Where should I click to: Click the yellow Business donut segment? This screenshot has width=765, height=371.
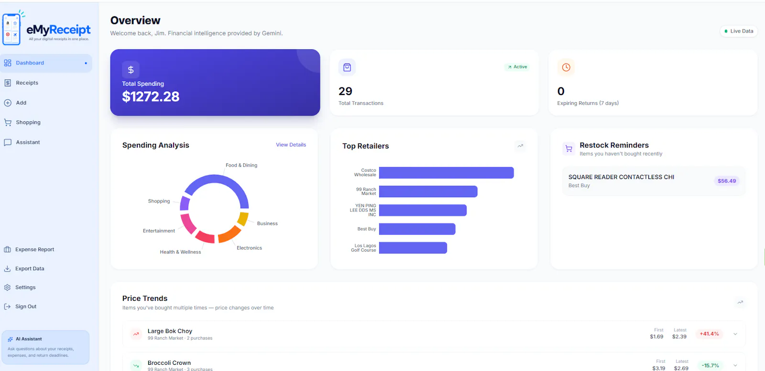pyautogui.click(x=243, y=219)
